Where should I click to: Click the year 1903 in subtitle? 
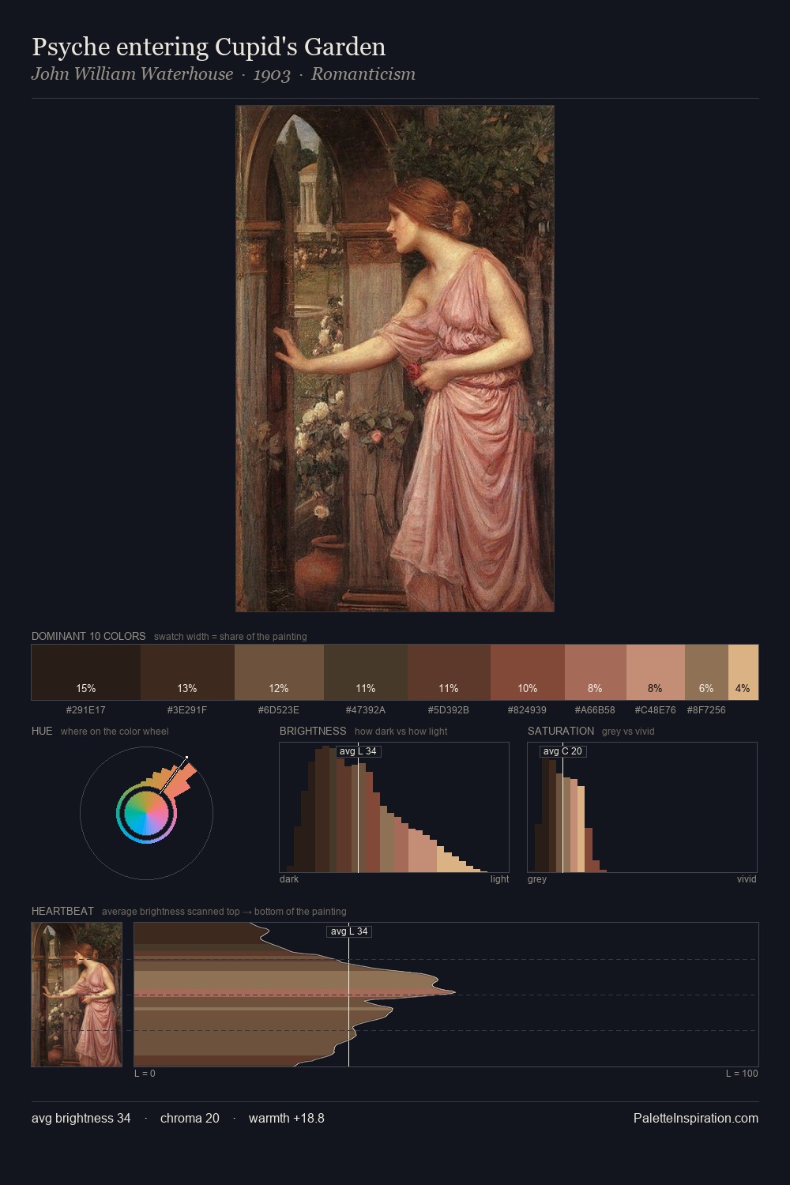272,74
